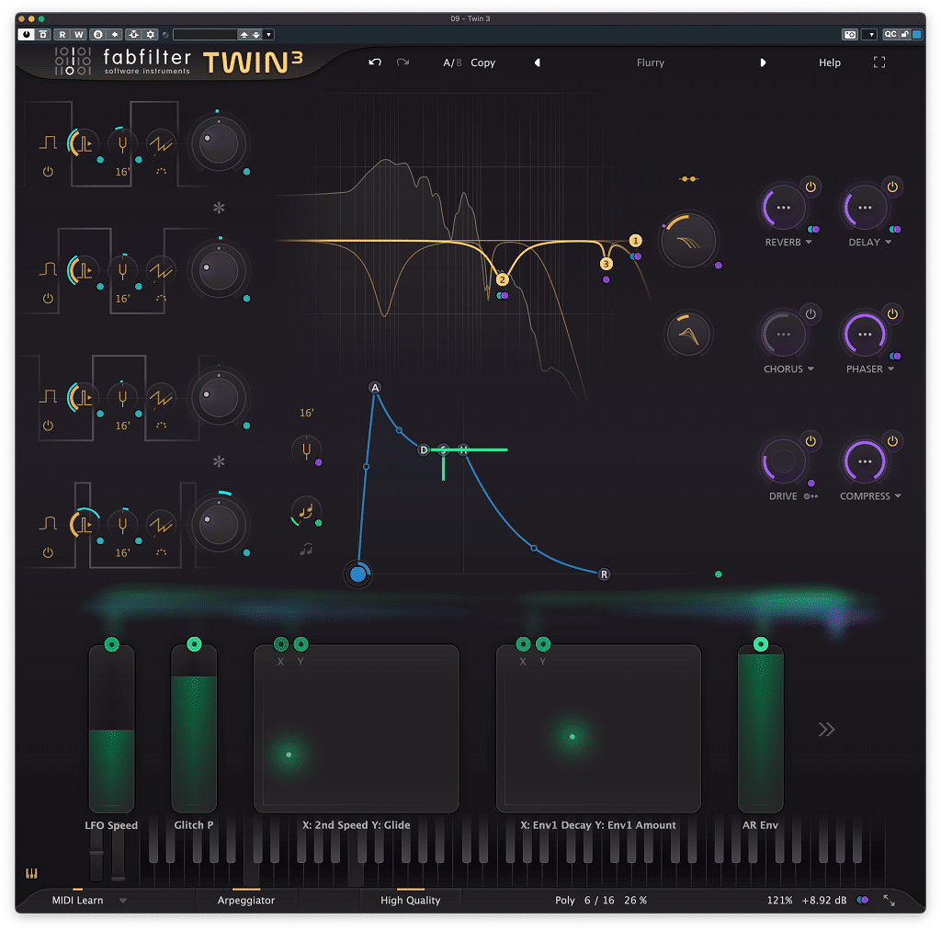Click the filter routing icon above the filter knob
This screenshot has width=941, height=931.
point(689,179)
